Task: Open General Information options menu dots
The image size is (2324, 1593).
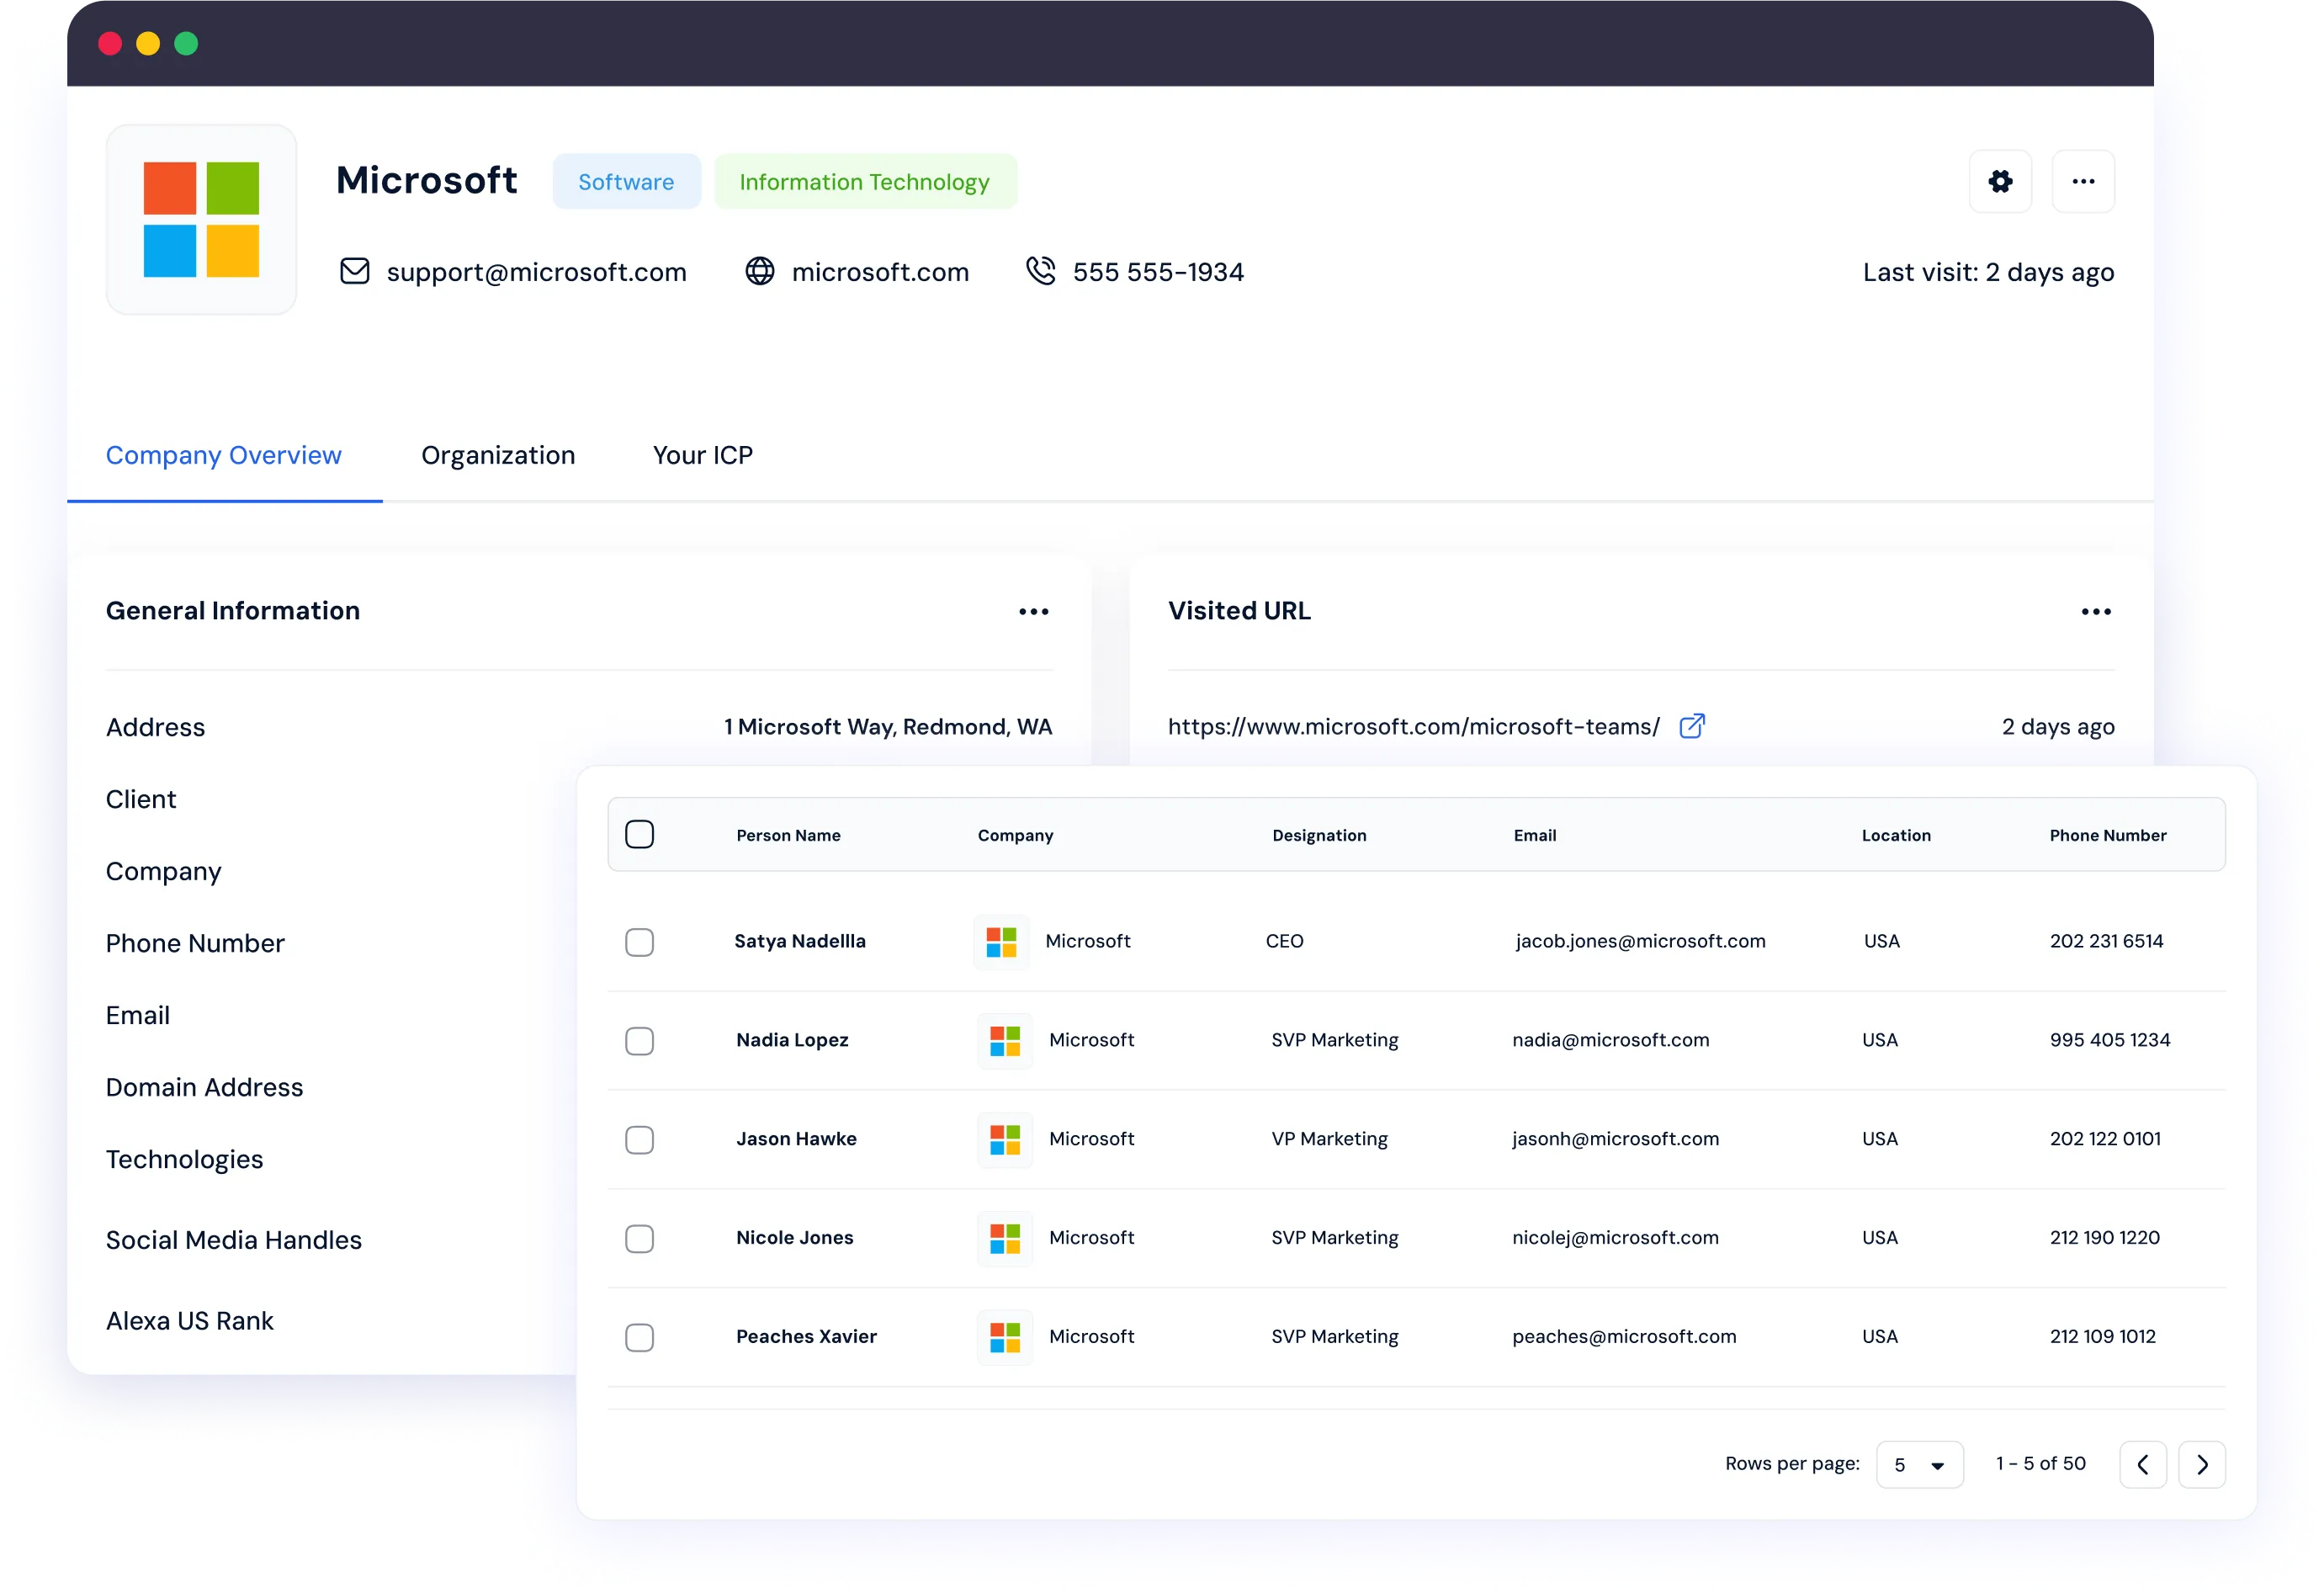Action: 1033,611
